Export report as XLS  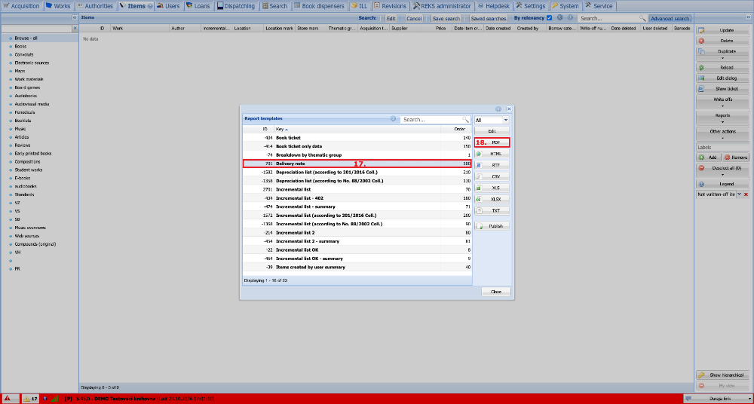pos(492,188)
